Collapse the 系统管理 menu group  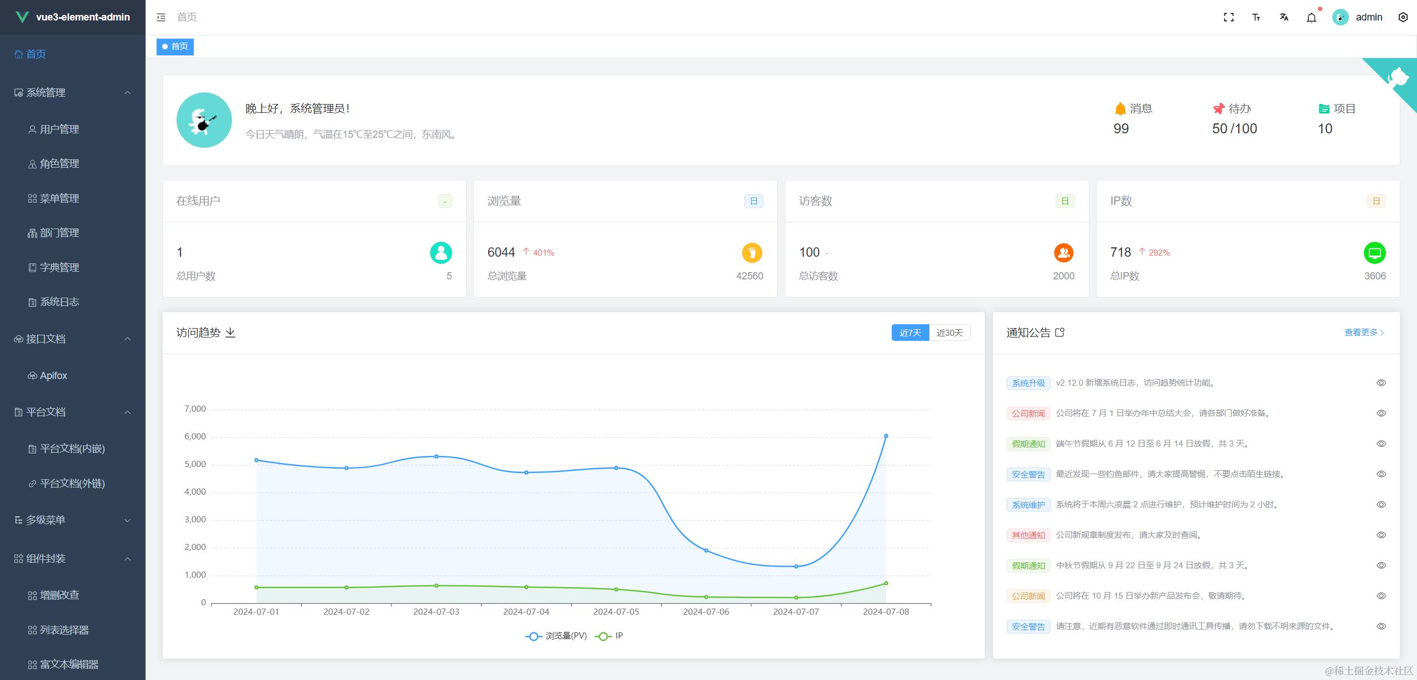point(73,92)
